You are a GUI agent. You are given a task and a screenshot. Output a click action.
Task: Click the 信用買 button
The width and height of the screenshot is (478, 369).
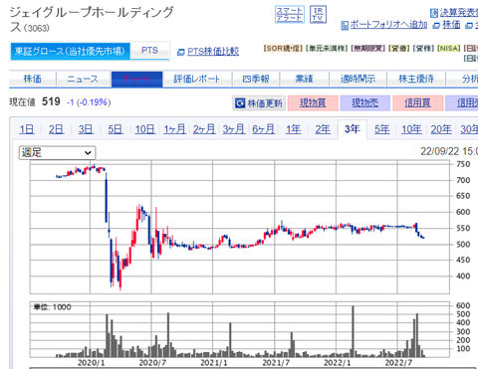click(x=417, y=103)
